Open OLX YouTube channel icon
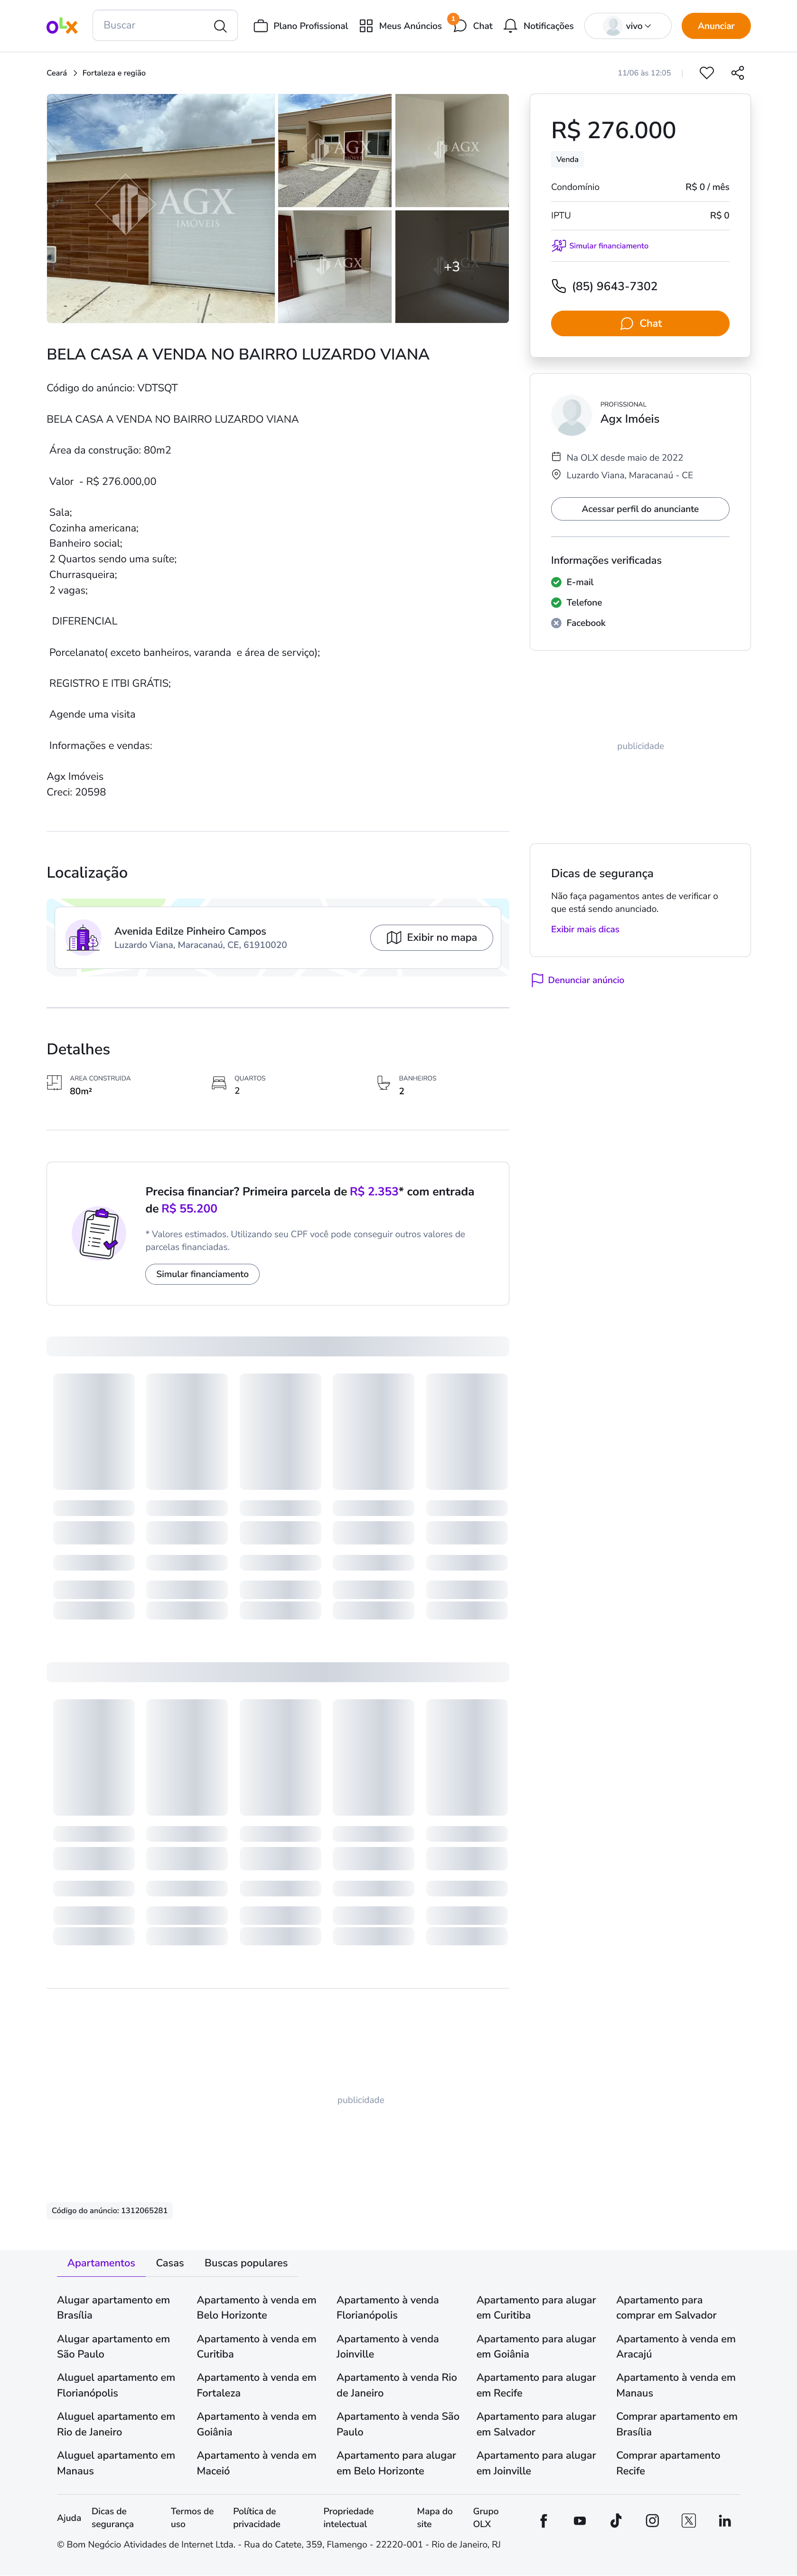Viewport: 797px width, 2576px height. 580,2521
